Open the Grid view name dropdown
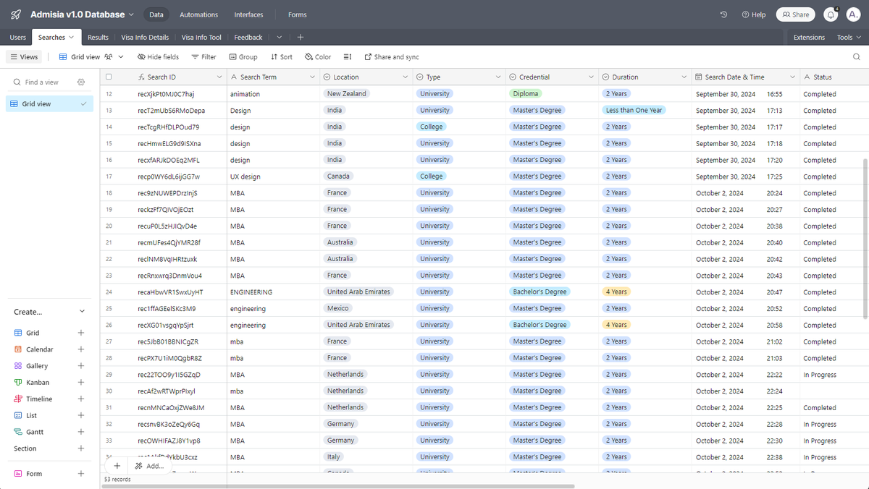 (x=121, y=56)
